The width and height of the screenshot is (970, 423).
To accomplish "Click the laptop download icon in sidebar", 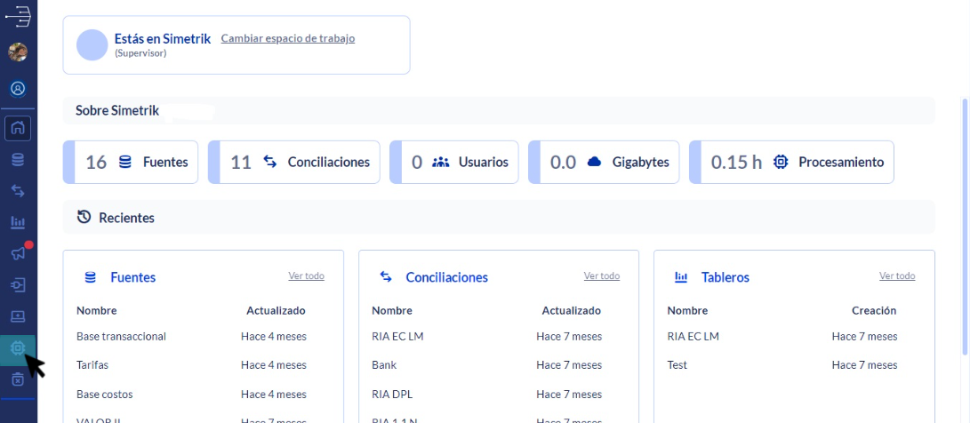I will click(18, 316).
